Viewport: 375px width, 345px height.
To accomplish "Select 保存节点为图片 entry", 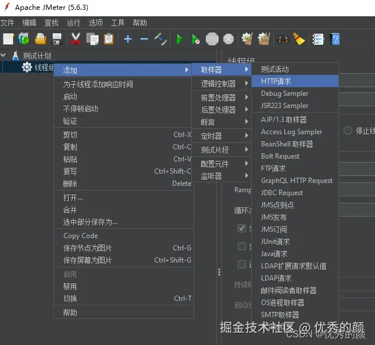I will 123,248.
